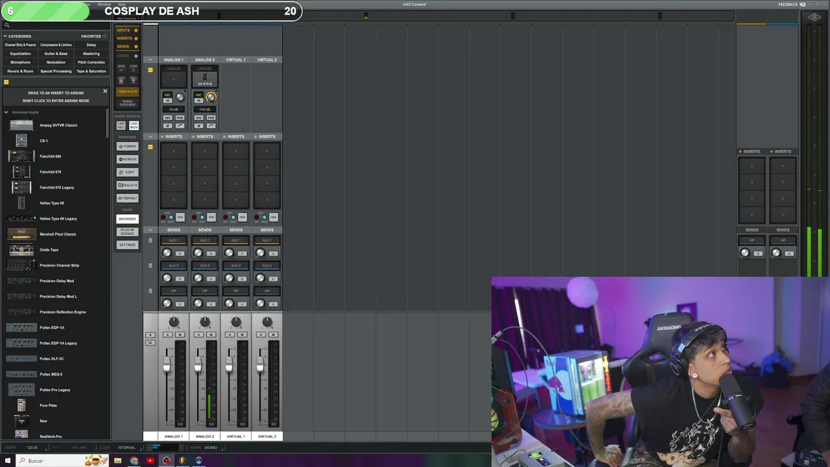Choose the Oxide Tape plug-in icon
Screen dimensions: 830x467
tap(21, 250)
